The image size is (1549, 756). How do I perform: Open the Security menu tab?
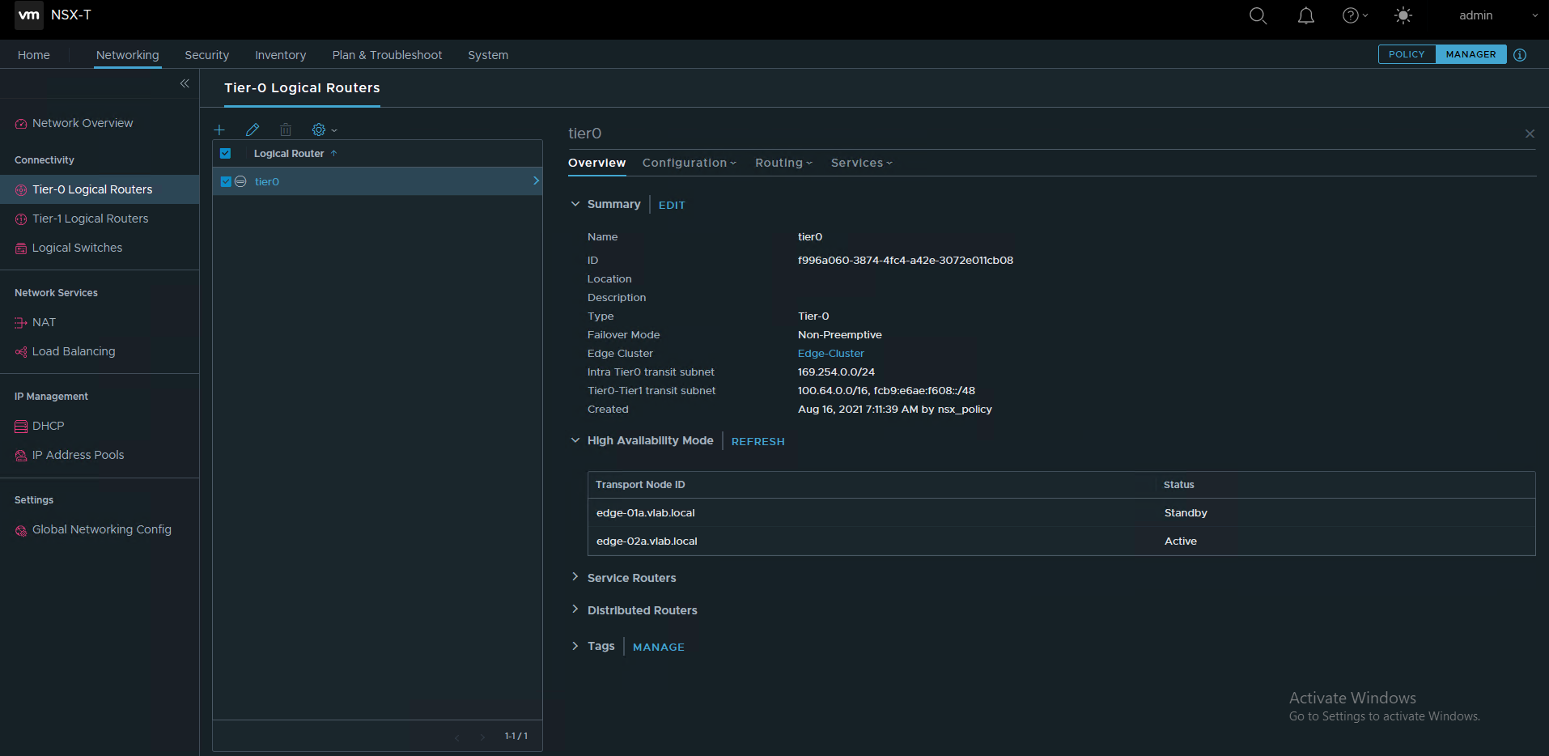click(206, 55)
